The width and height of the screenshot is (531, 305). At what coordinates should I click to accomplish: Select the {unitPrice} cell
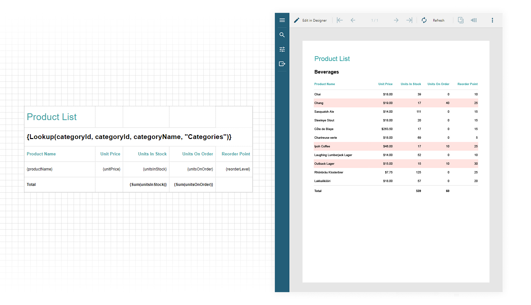coord(109,169)
